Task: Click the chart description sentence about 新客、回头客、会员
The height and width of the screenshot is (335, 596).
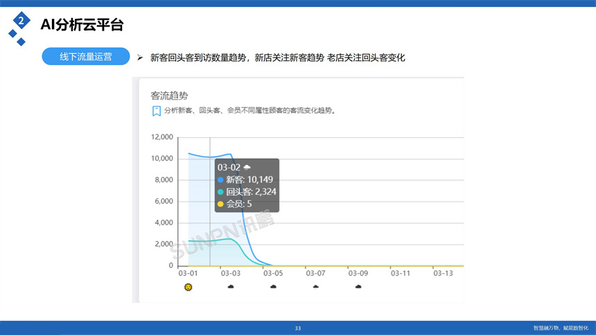Action: tap(250, 111)
